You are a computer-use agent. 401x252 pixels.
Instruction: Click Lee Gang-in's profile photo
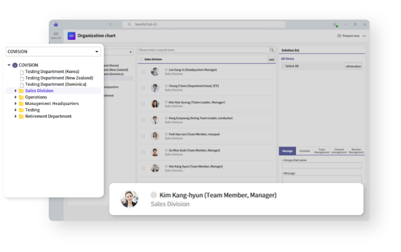(x=155, y=71)
